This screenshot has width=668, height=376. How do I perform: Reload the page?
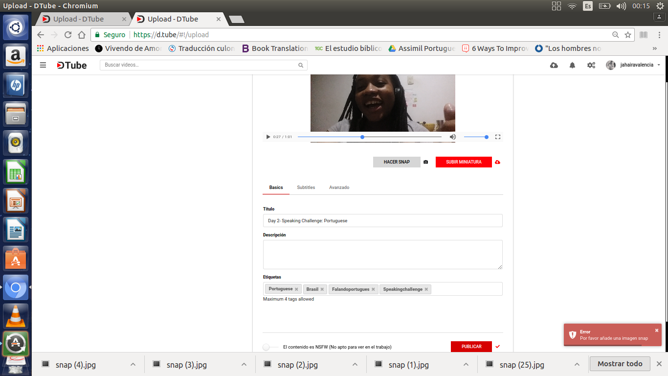(x=68, y=35)
